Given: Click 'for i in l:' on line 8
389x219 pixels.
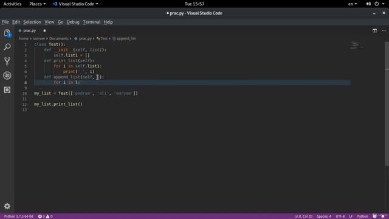Looking at the screenshot, I should [x=67, y=83].
